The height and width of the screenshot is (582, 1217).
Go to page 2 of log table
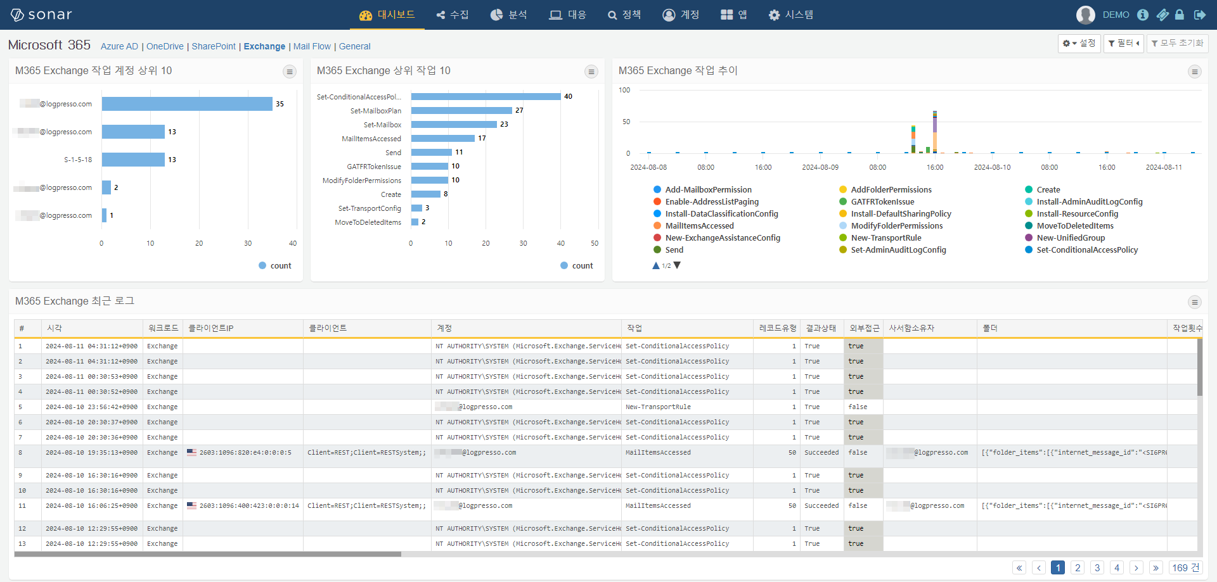point(1078,567)
